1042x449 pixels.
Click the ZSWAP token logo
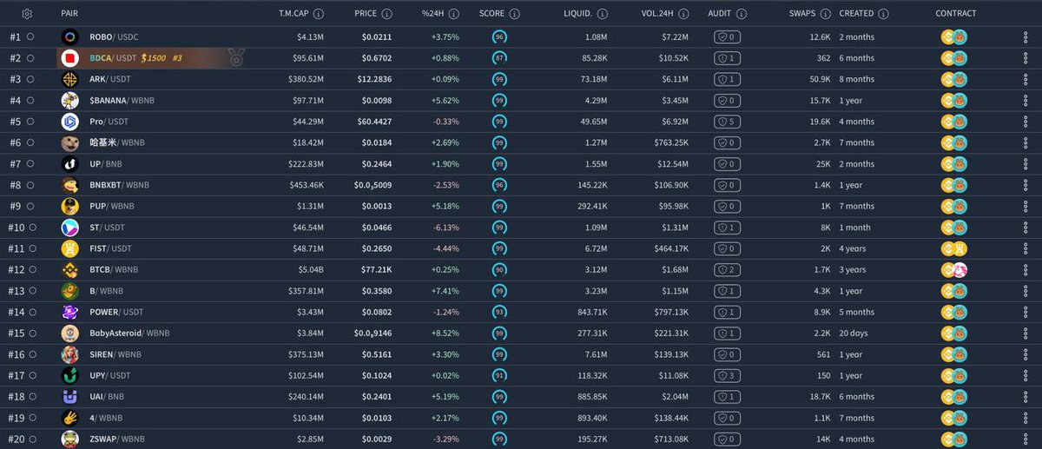click(70, 439)
